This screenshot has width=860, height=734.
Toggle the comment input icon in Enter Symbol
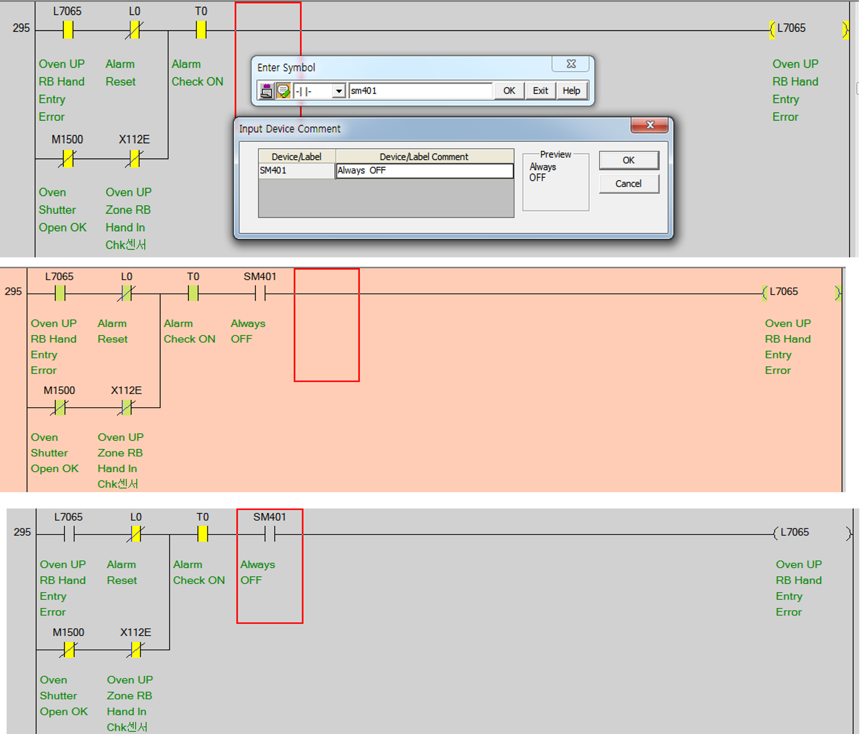(x=283, y=90)
